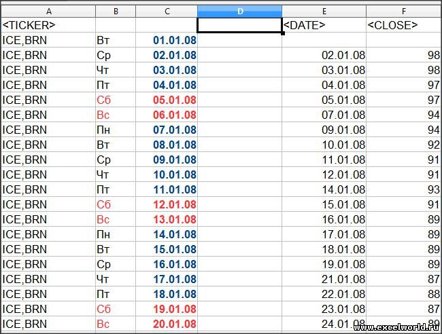The width and height of the screenshot is (442, 334).
Task: Select cell 18.01.08 in column C
Action: 167,293
